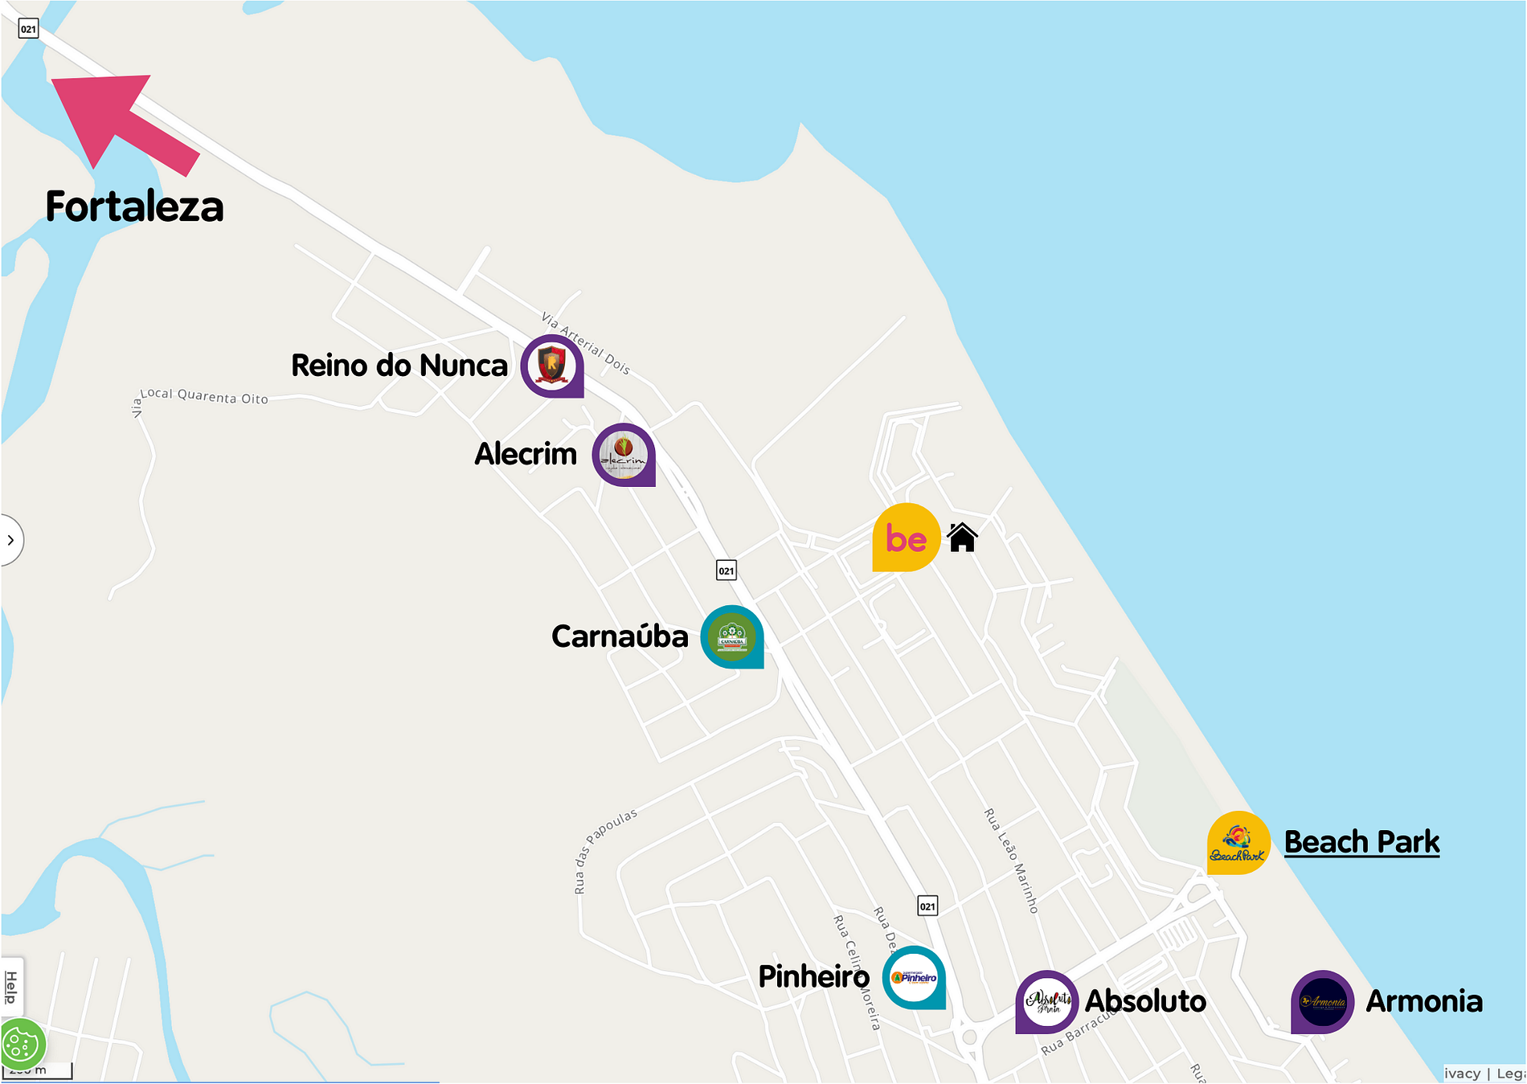Screen dimensions: 1527x1084
Task: Click the Help tab on left edge
Action: click(x=11, y=987)
